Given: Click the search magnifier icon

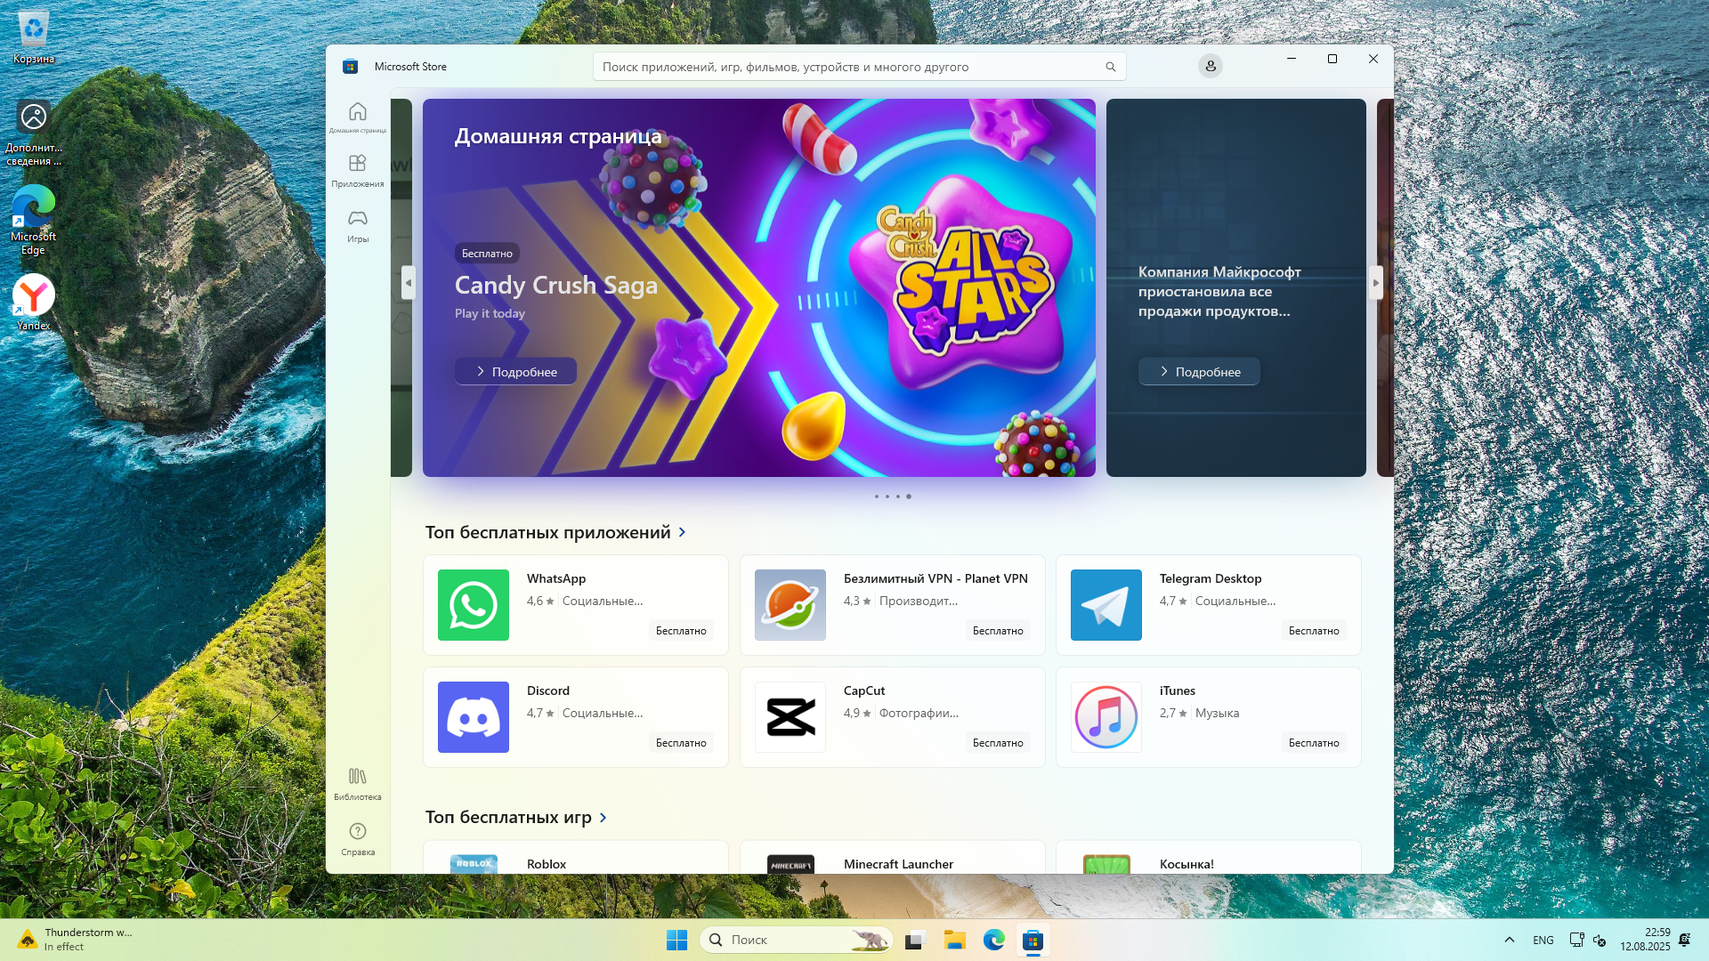Looking at the screenshot, I should point(1110,67).
